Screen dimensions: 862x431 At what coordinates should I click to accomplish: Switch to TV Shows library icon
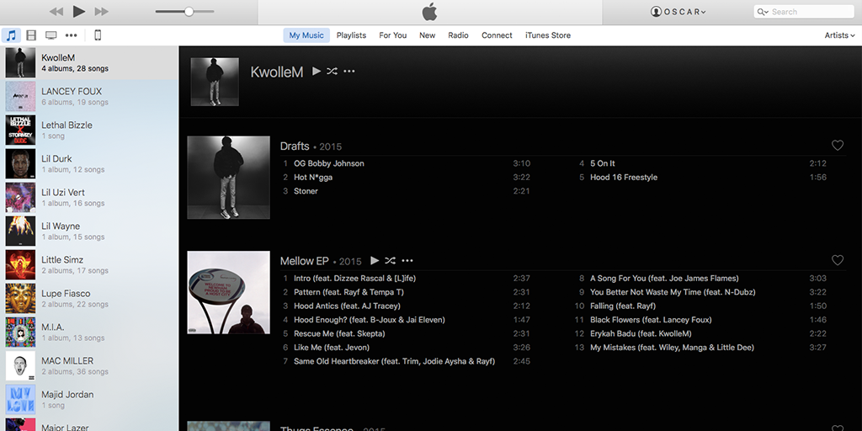(51, 35)
